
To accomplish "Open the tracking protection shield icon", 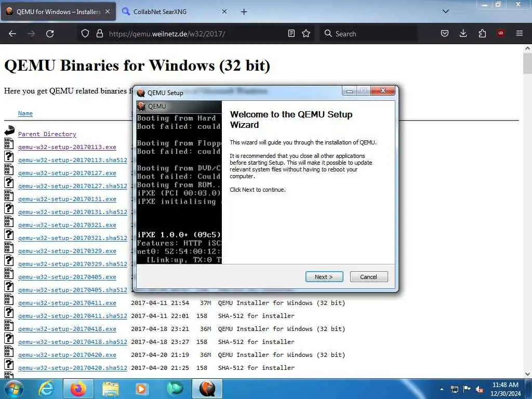I will point(85,33).
